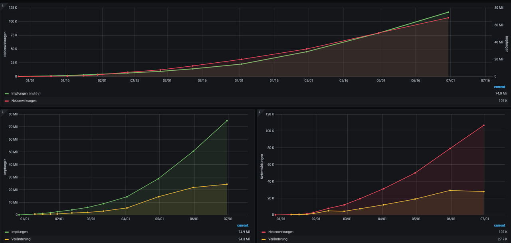Click the 01/16 x-axis date label
The image size is (511, 243).
[x=65, y=80]
